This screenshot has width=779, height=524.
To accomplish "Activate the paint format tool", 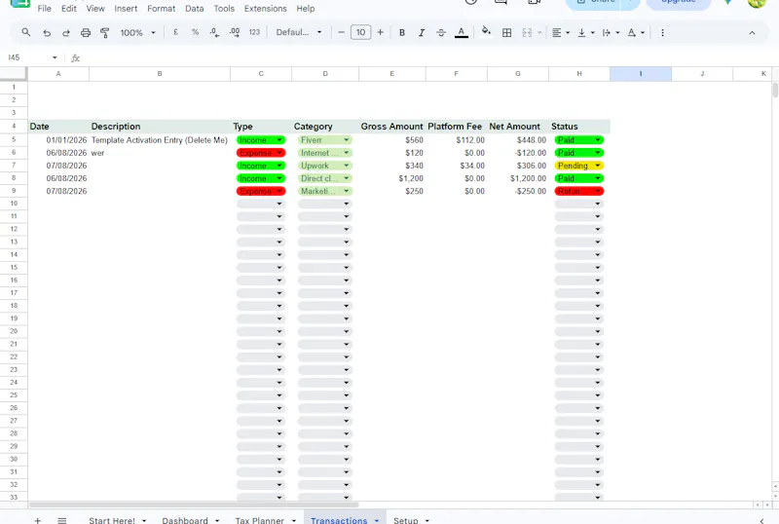I will pos(105,33).
